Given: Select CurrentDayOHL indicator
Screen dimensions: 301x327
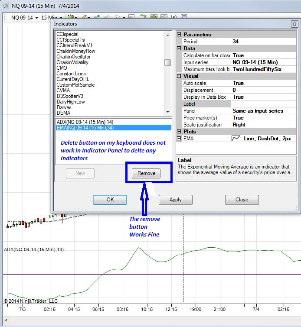Looking at the screenshot, I should [x=73, y=79].
